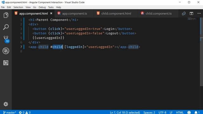This screenshot has height=114, width=203.
Task: Click the master* branch indicator
Action: click(10, 112)
